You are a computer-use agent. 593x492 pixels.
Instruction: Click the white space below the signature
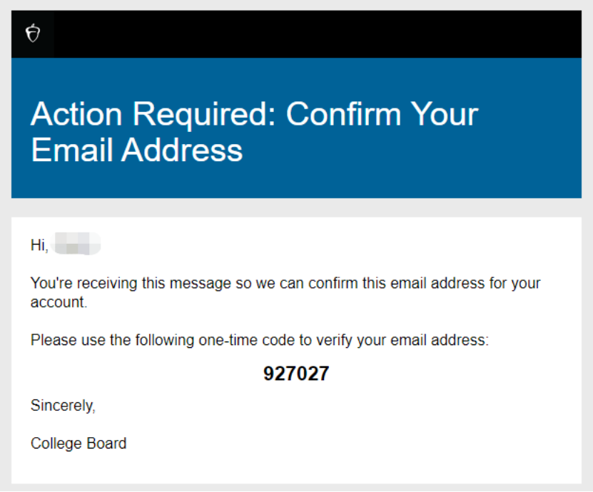296,468
